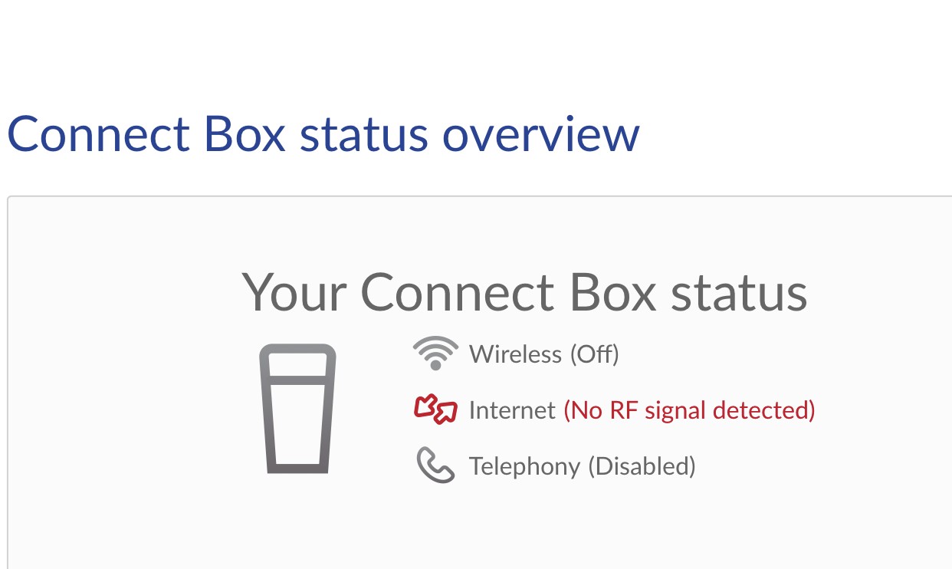
Task: Click the Wireless Wi-Fi signal icon
Action: tap(435, 354)
